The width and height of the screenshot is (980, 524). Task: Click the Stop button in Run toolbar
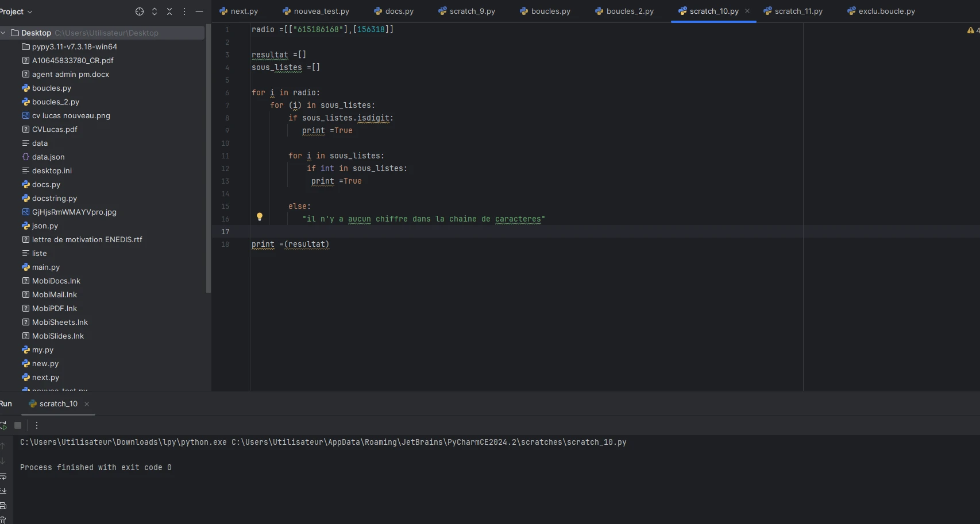pyautogui.click(x=18, y=425)
